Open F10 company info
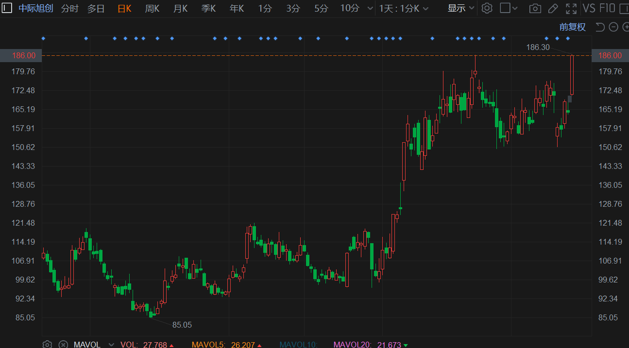 point(607,8)
